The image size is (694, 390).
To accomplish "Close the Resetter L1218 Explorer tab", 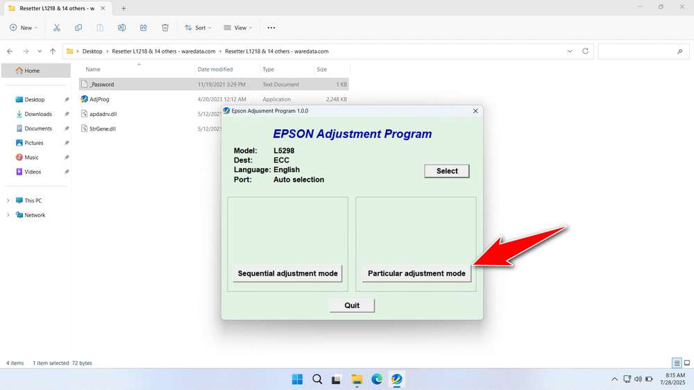I will [x=103, y=8].
